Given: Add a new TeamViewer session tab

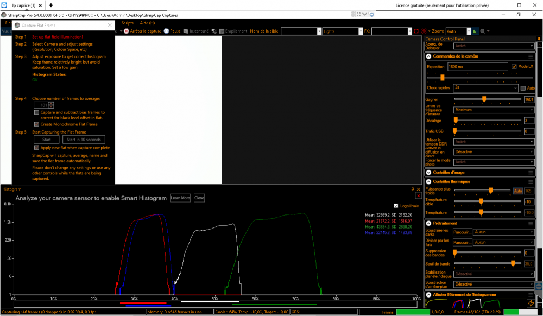Looking at the screenshot, I should [x=51, y=5].
